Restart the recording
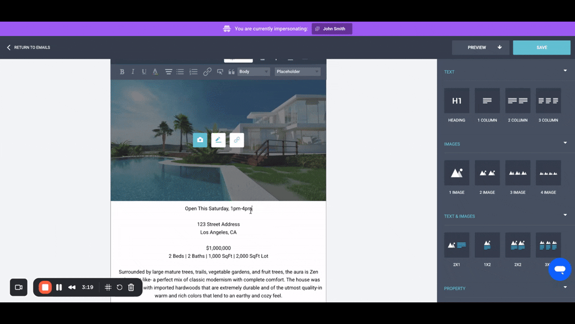Image resolution: width=575 pixels, height=324 pixels. [x=120, y=287]
